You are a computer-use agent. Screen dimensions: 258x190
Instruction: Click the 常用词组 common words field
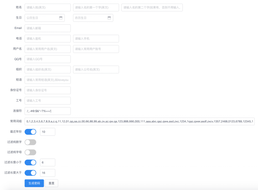[140, 121]
